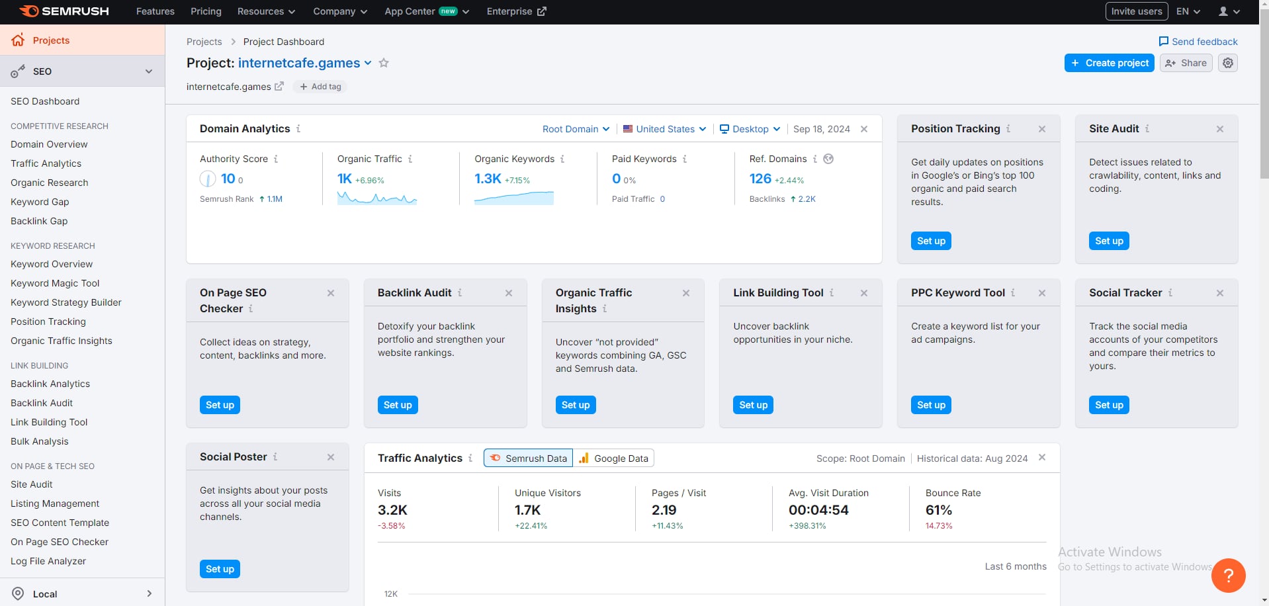Set up the Site Audit widget
Viewport: 1269px width, 606px height.
click(1108, 241)
